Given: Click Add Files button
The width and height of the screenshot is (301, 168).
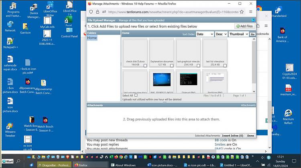Looking at the screenshot, I should pyautogui.click(x=244, y=26).
